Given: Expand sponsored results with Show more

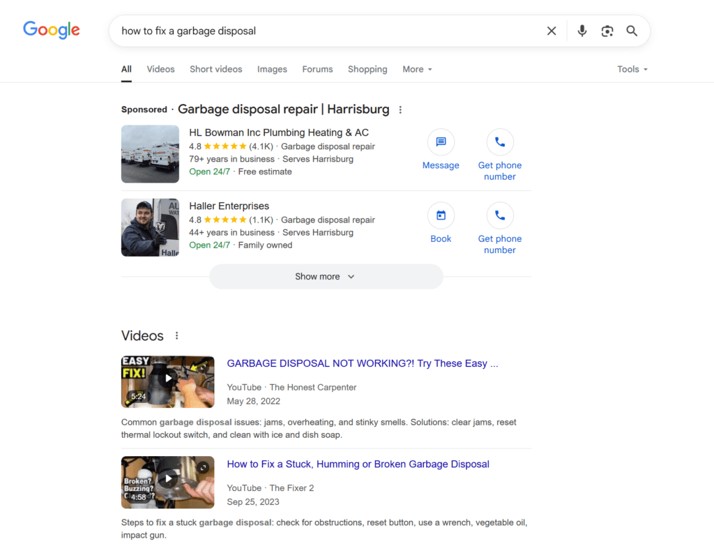Looking at the screenshot, I should 326,276.
